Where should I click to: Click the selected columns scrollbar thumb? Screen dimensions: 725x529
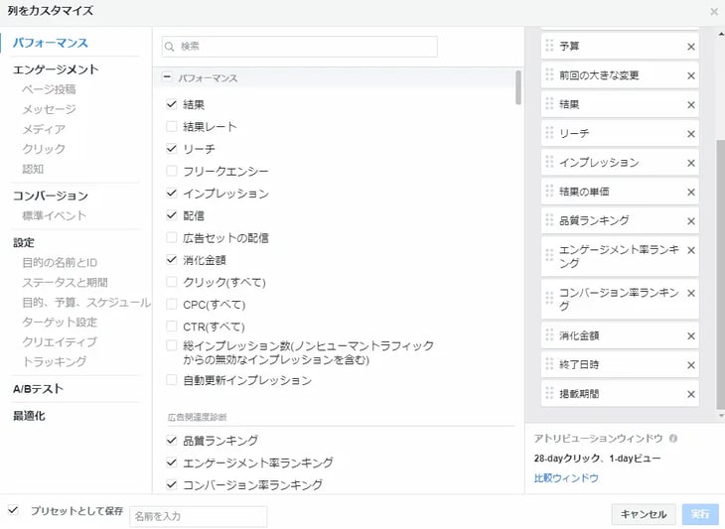pos(720,274)
